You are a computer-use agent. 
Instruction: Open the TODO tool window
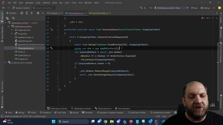pos(32,112)
